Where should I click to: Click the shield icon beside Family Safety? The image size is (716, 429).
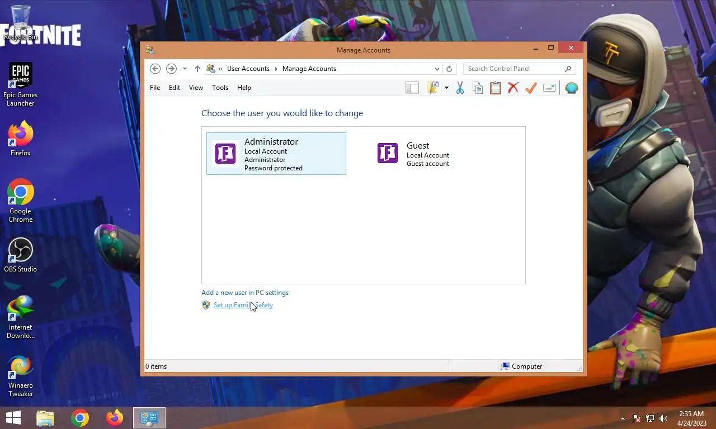(206, 305)
